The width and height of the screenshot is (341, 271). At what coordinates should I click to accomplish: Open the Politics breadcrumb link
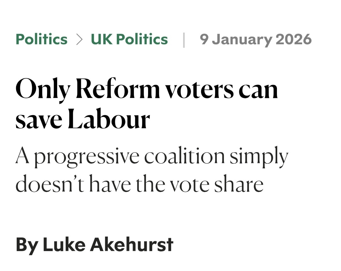pyautogui.click(x=41, y=39)
